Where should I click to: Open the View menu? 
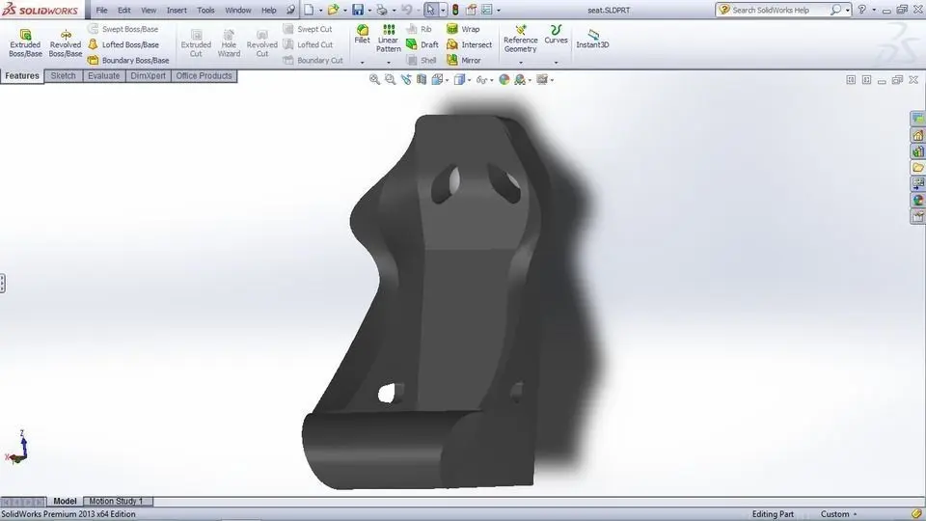[x=149, y=10]
